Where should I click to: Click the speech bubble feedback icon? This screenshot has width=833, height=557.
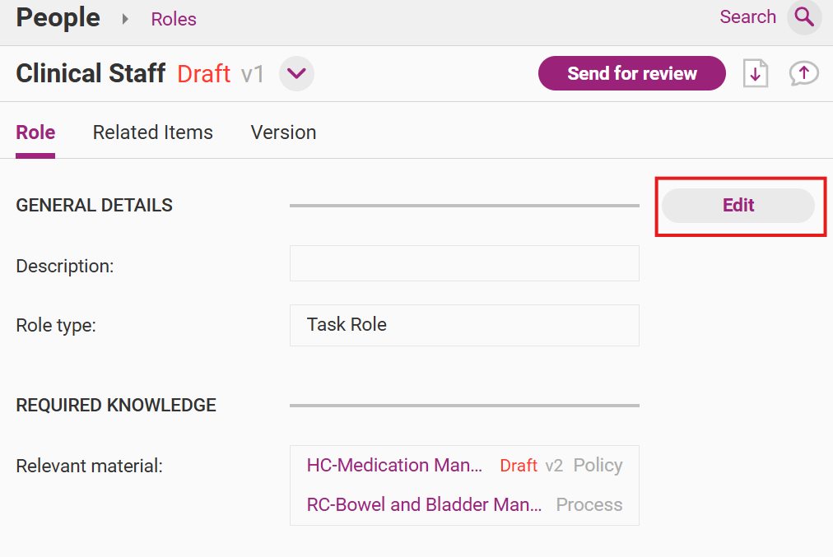pyautogui.click(x=803, y=73)
